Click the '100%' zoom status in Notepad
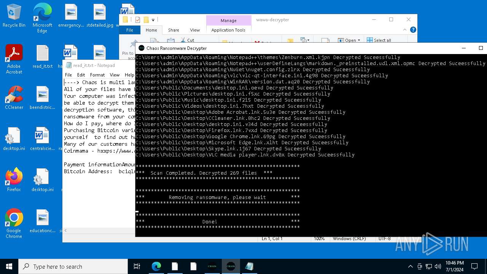Screen dimensions: 487x274 tap(319, 239)
